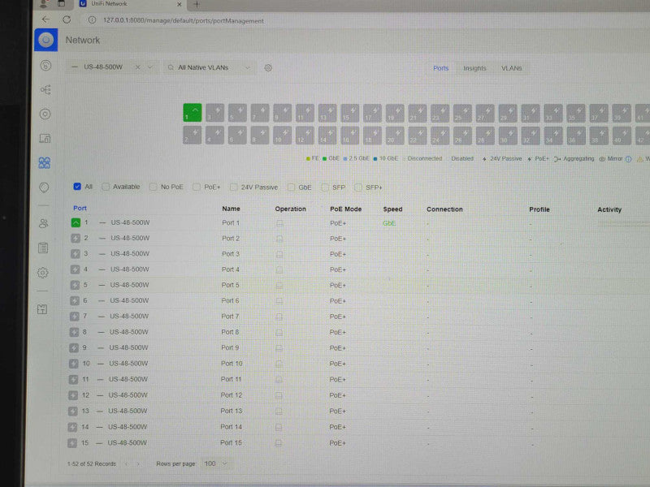Click the PoE icon of row 5
This screenshot has width=650, height=487.
[x=75, y=285]
